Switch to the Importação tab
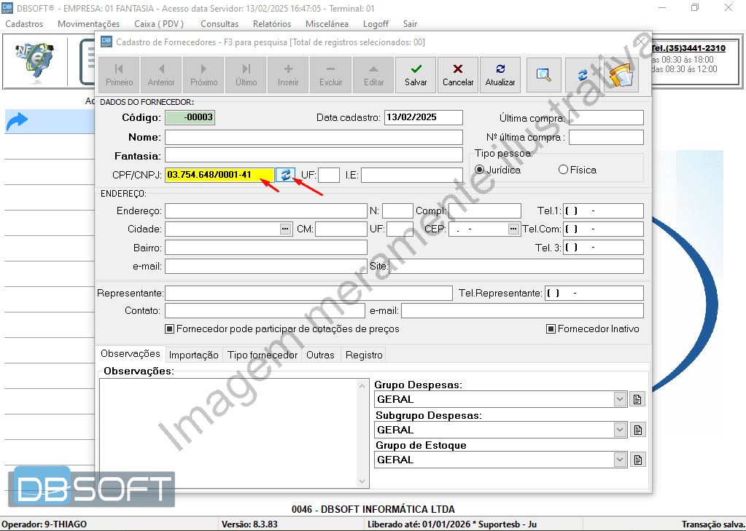Screen dimensions: 746x531 pos(193,355)
